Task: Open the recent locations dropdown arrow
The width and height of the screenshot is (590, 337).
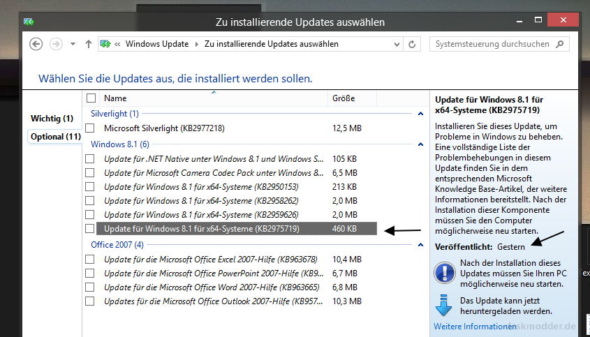Action: (73, 44)
